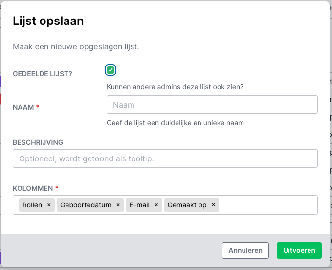The width and height of the screenshot is (332, 270).
Task: Click the Lijst opslaan dialog title
Action: click(x=48, y=21)
